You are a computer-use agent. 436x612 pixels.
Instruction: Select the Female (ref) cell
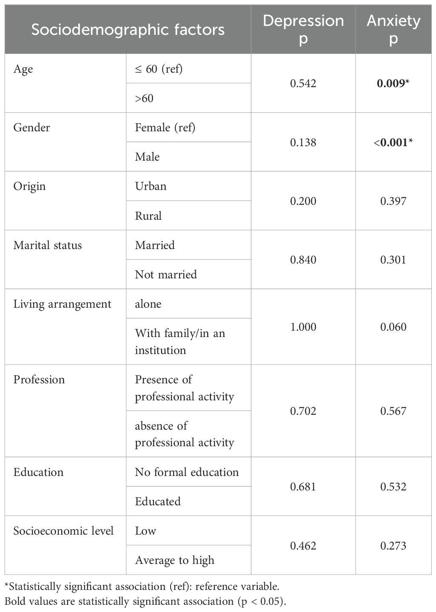[x=165, y=127]
